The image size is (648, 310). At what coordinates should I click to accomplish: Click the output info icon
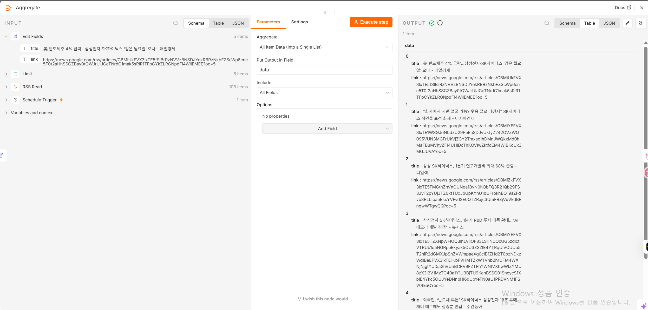coord(440,23)
